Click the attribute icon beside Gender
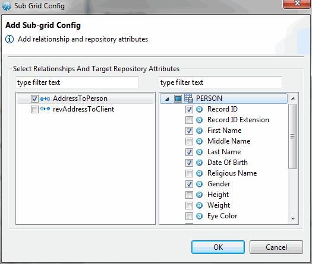312x264 pixels. click(199, 184)
